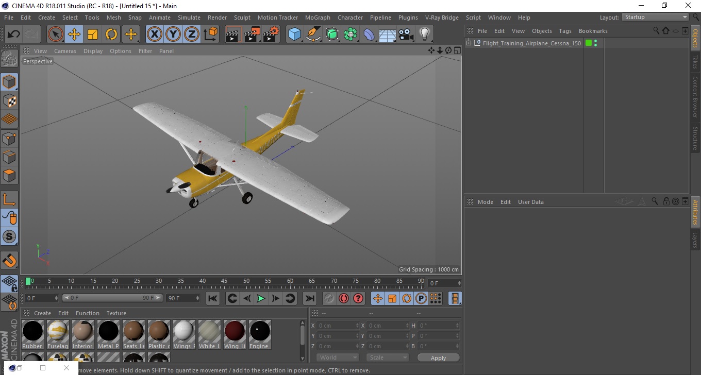Screen dimensions: 701x375
Task: Add a Floor environment object
Action: (x=387, y=35)
